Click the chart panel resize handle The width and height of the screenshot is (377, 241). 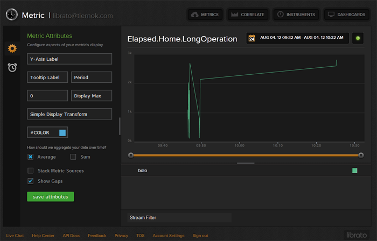click(x=246, y=163)
